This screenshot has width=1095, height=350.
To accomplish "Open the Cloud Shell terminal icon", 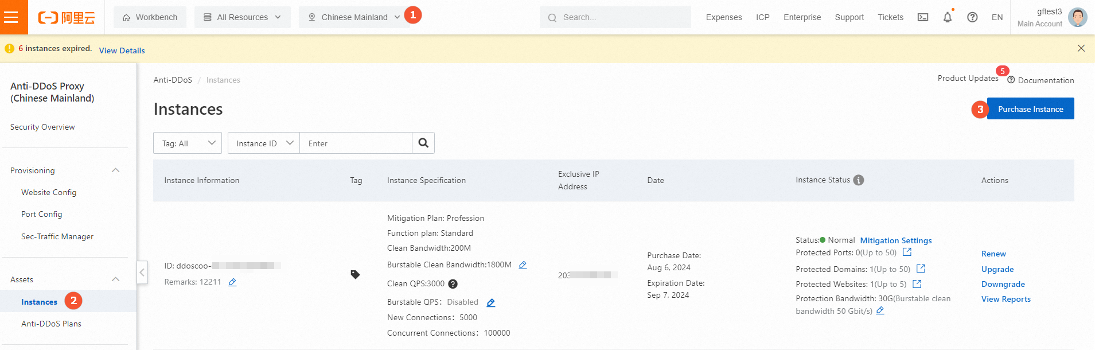I will pos(923,17).
